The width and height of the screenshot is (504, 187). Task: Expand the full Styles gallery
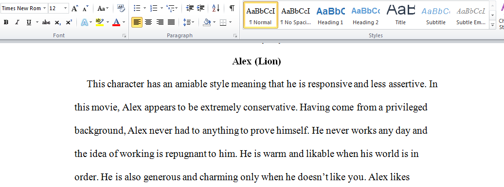(x=492, y=25)
